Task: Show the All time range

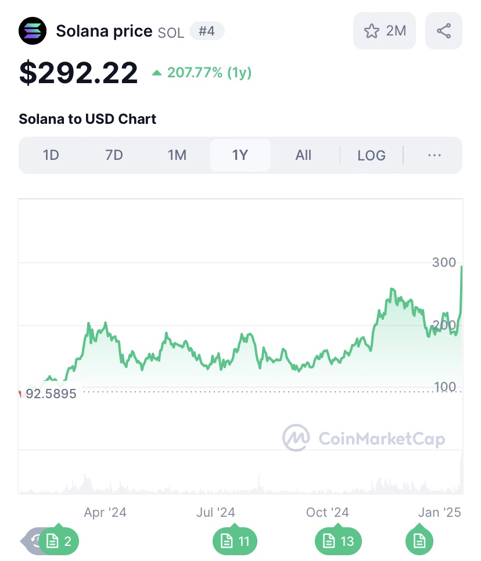Action: [x=303, y=155]
